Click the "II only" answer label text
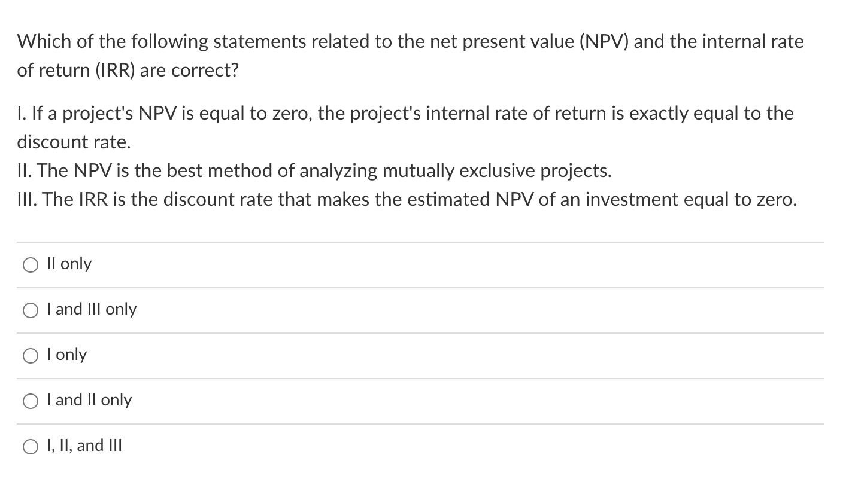This screenshot has width=843, height=482. (x=69, y=264)
